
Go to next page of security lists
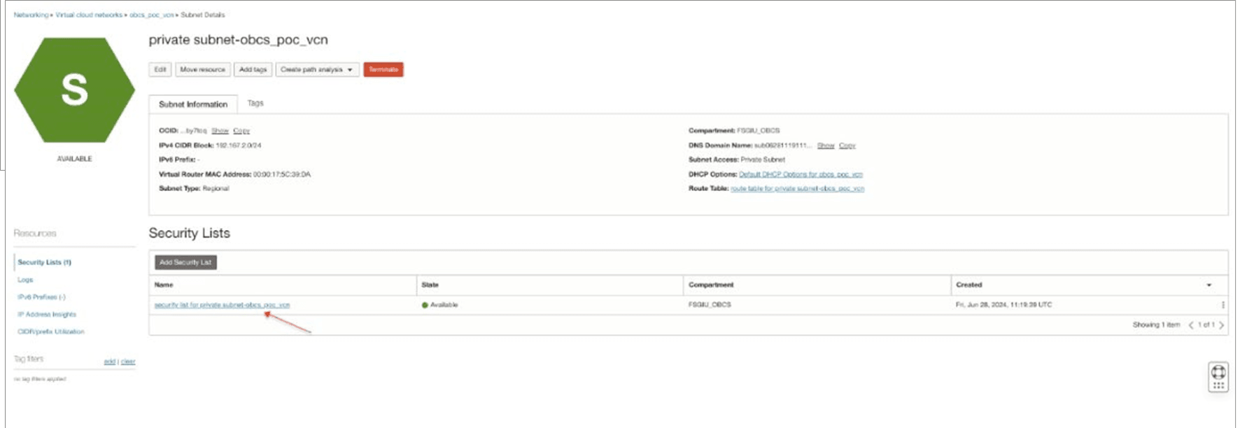pyautogui.click(x=1222, y=325)
